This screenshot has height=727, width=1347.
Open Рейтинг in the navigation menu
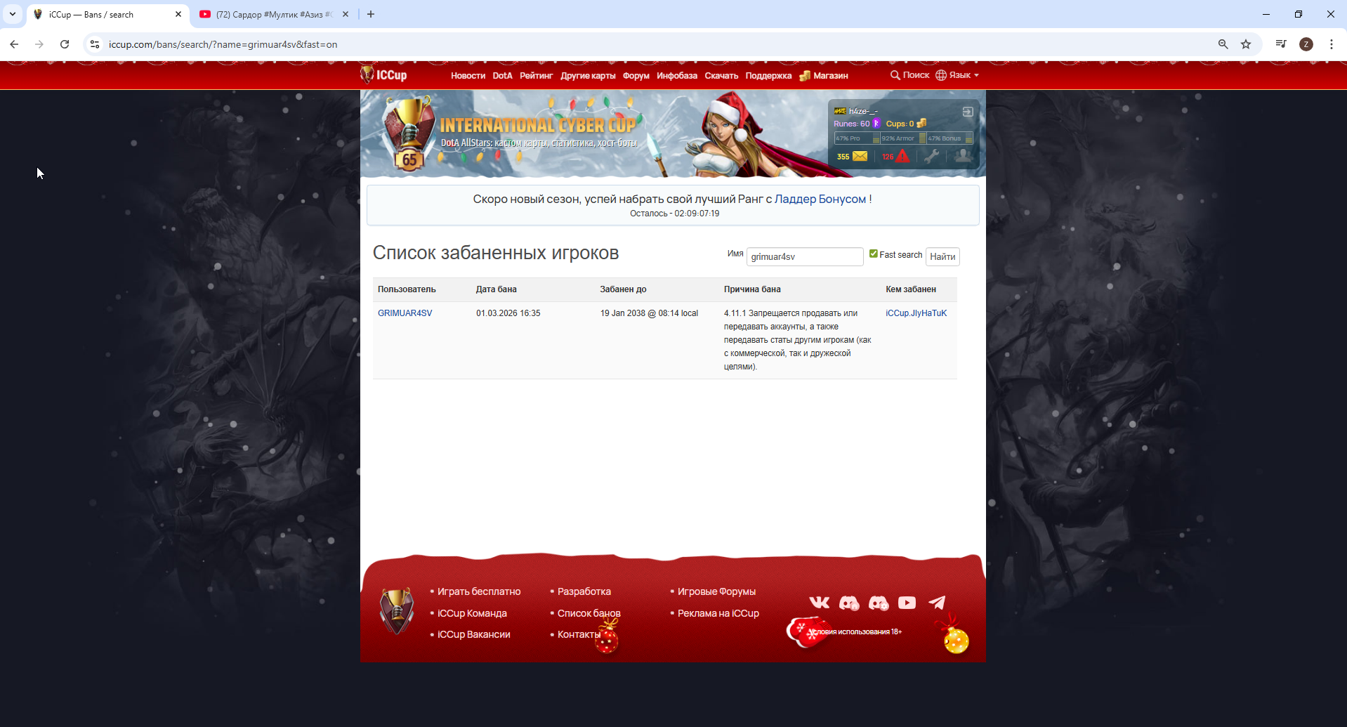(x=537, y=76)
